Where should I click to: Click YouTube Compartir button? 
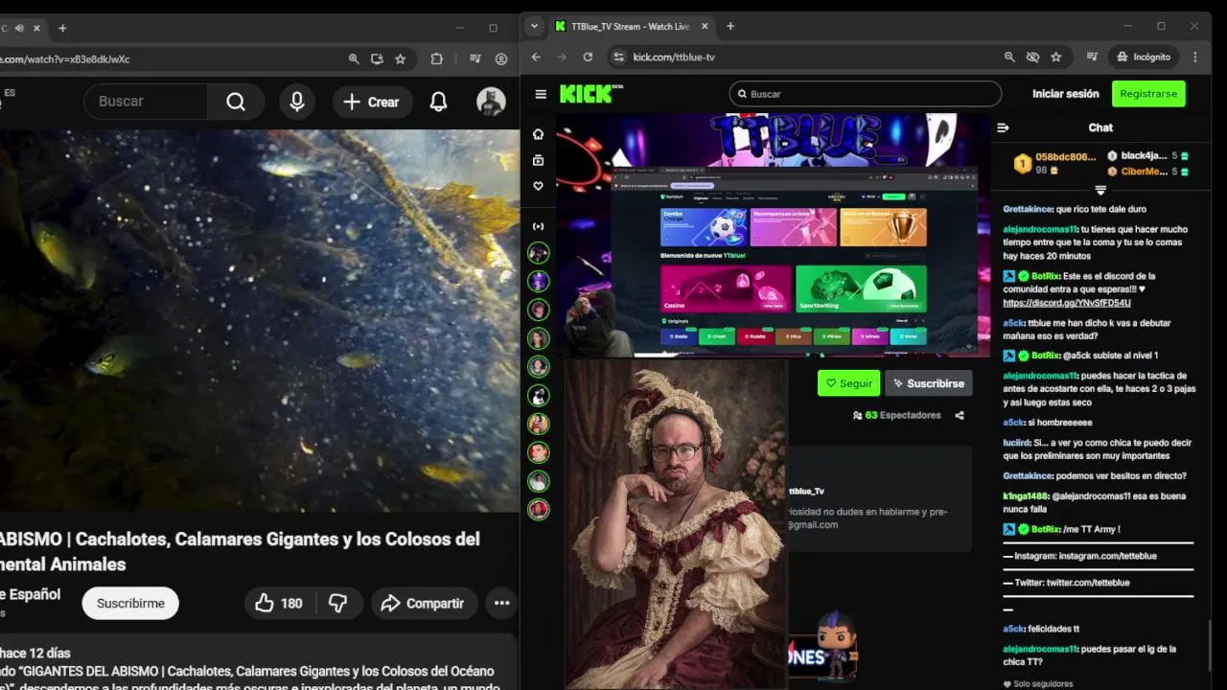pyautogui.click(x=424, y=603)
